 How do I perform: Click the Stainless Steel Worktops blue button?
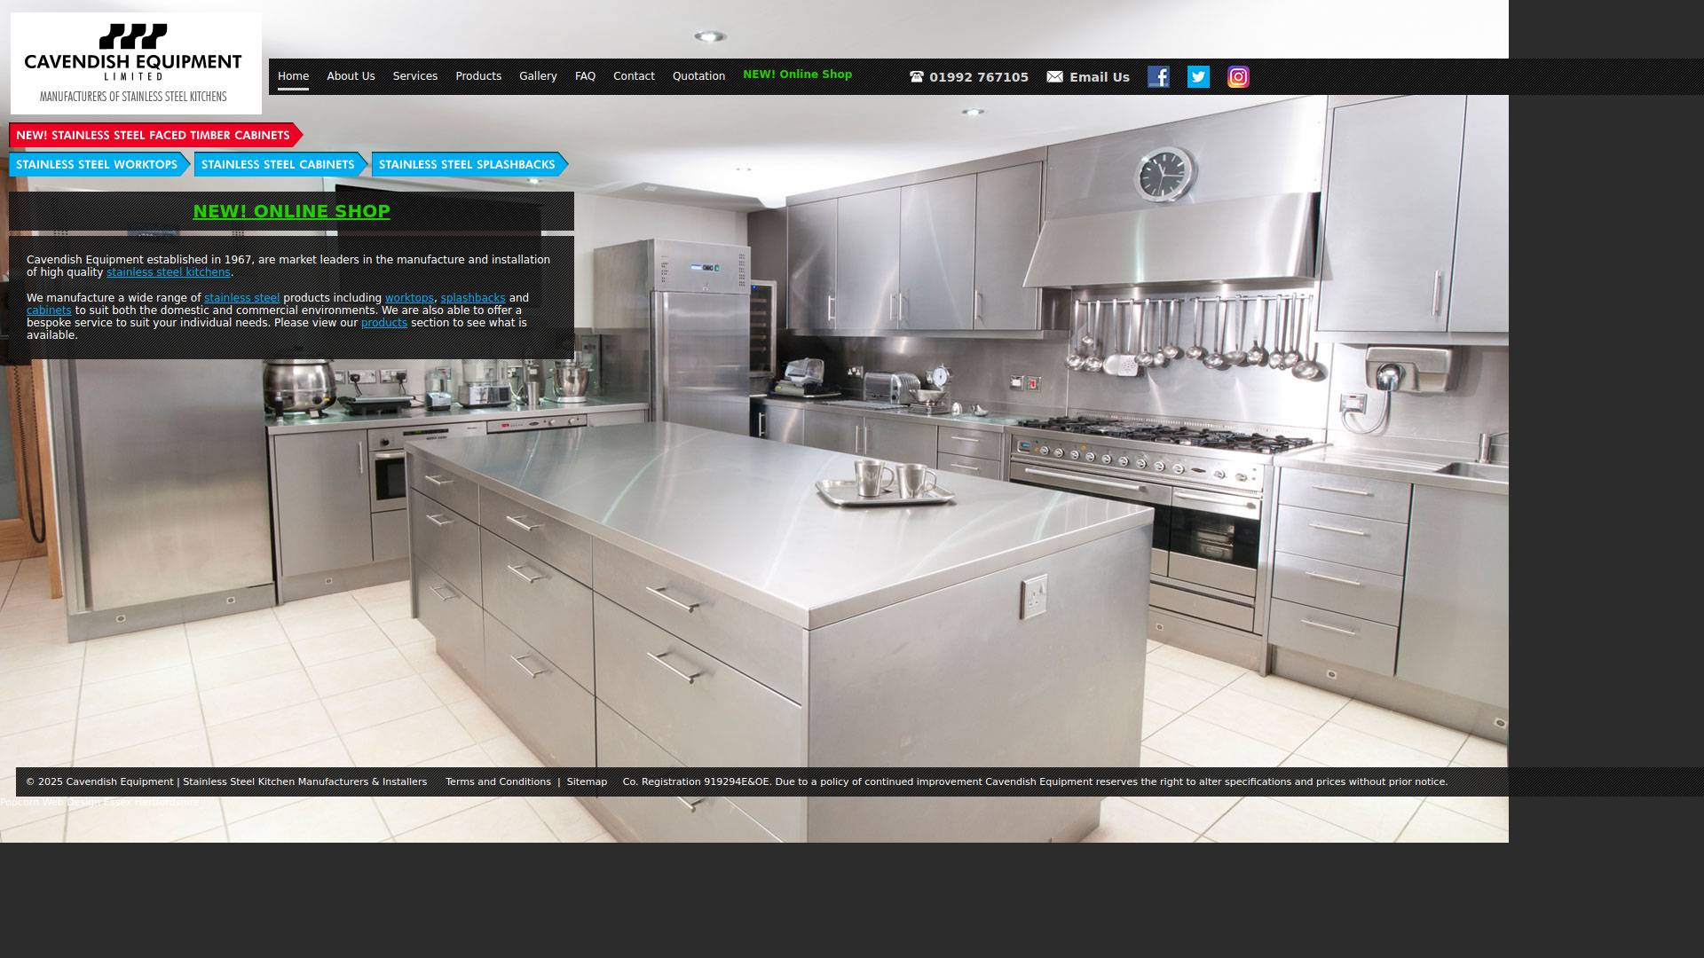[97, 164]
